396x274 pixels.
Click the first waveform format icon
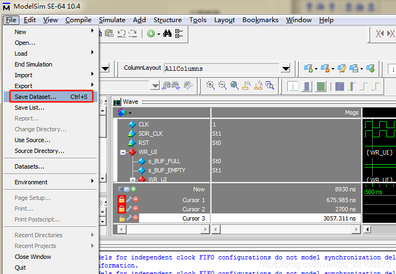point(293,86)
